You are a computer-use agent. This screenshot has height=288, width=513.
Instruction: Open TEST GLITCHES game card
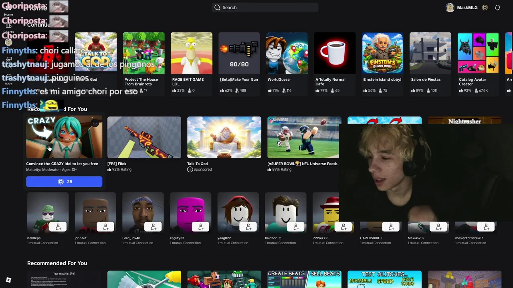[x=384, y=279]
